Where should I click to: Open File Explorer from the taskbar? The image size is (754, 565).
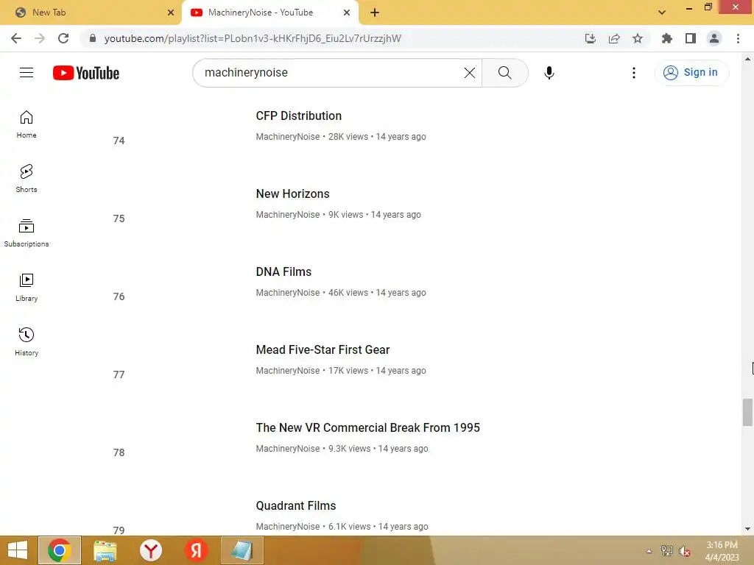coord(105,550)
